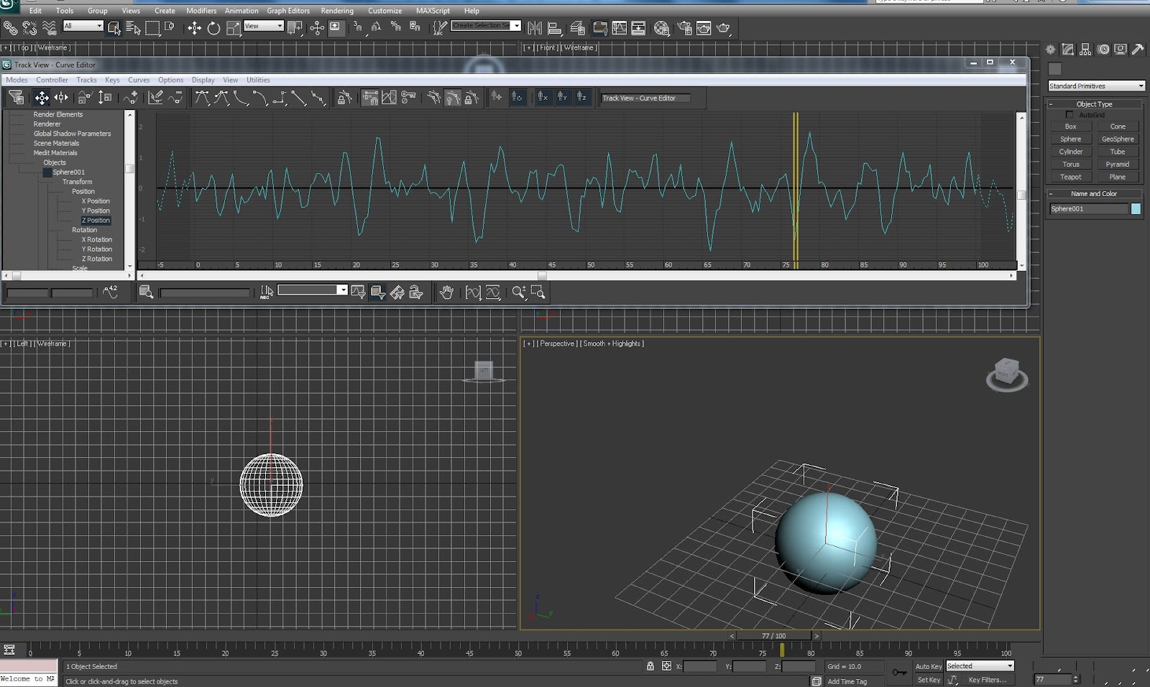Open the Curves menu in Track View

pyautogui.click(x=139, y=80)
